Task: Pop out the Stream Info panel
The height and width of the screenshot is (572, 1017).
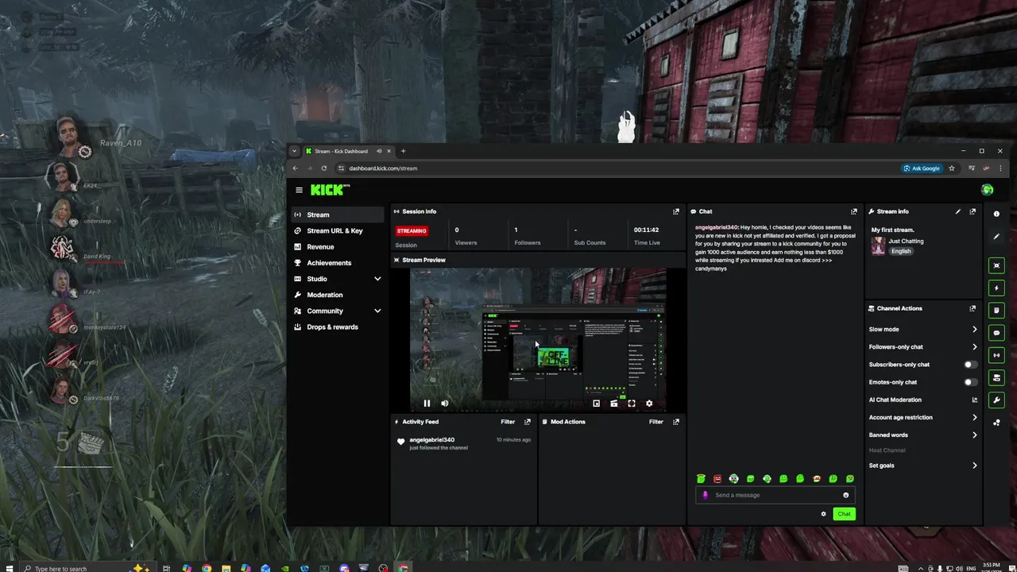Action: point(973,211)
